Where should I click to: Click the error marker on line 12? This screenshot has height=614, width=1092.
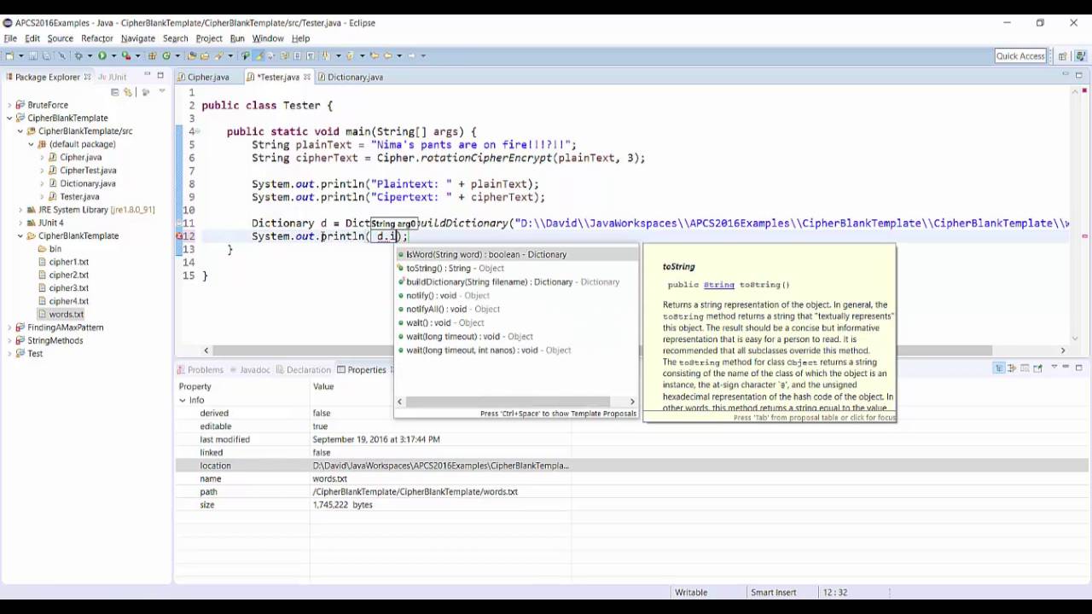180,236
